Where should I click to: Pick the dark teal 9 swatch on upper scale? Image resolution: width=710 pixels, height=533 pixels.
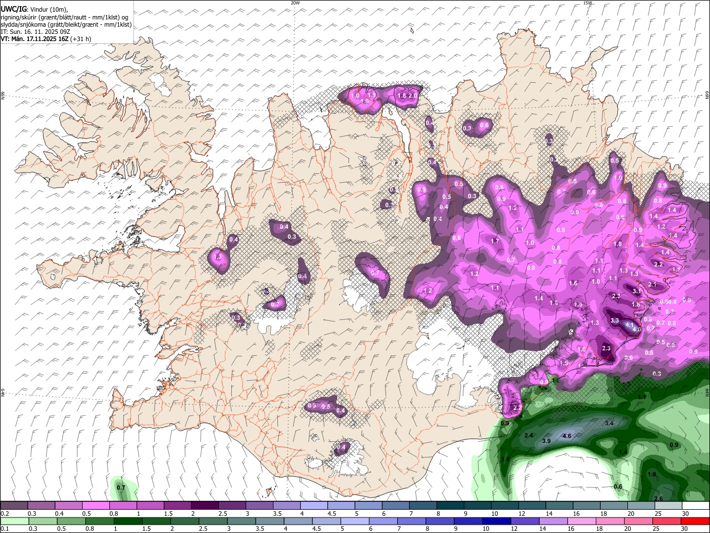coord(477,506)
